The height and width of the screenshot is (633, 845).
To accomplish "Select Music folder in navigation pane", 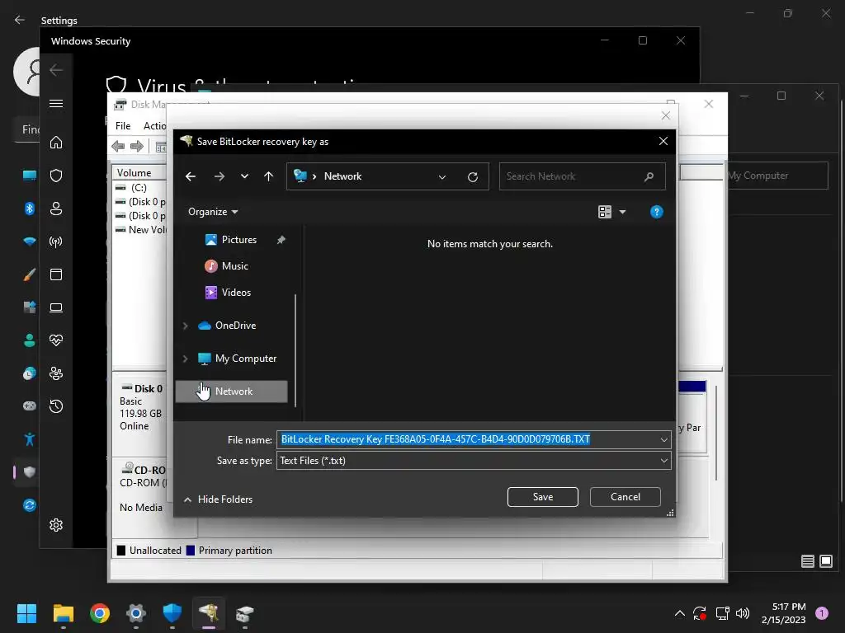I will [226, 266].
